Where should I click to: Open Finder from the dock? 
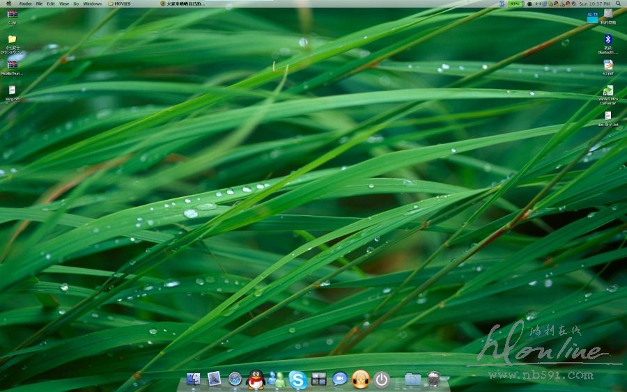click(194, 379)
